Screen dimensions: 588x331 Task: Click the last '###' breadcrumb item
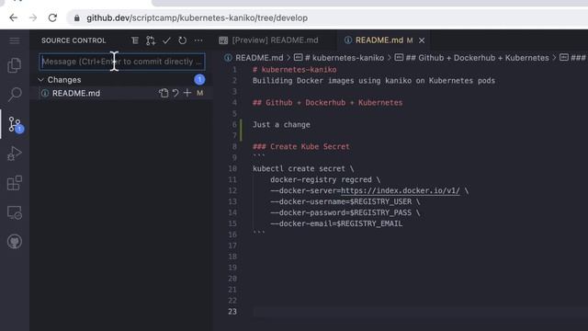(578, 58)
